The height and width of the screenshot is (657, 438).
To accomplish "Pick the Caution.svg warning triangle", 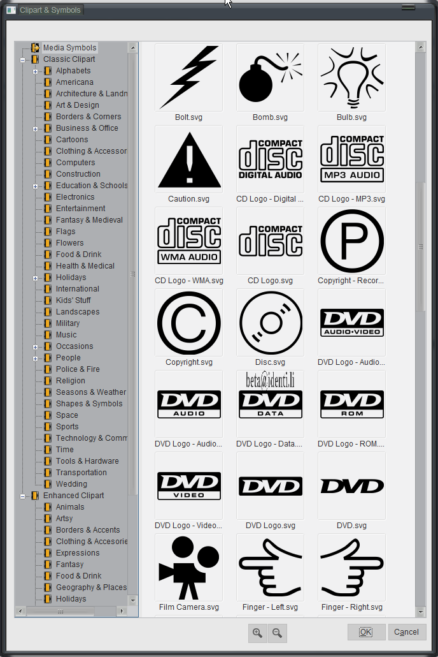I will (x=188, y=159).
